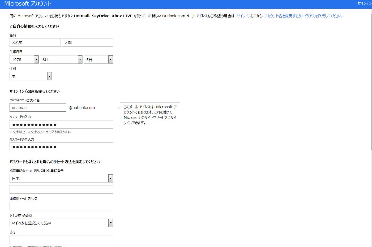Click the @outlook.com domain text
The image size is (372, 247).
click(x=82, y=108)
